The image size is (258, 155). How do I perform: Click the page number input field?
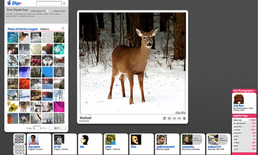point(37,128)
